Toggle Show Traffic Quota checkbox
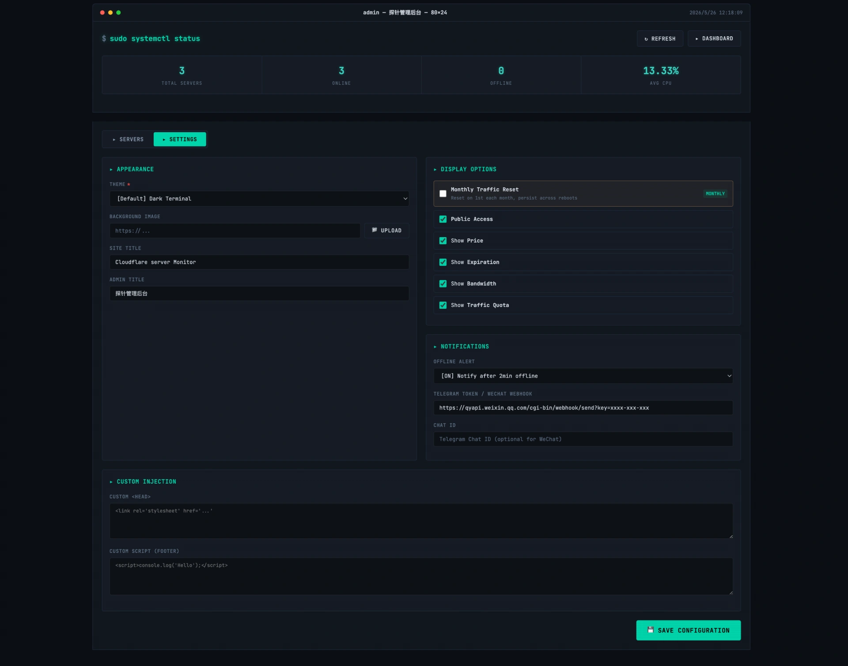Image resolution: width=848 pixels, height=666 pixels. (x=443, y=305)
